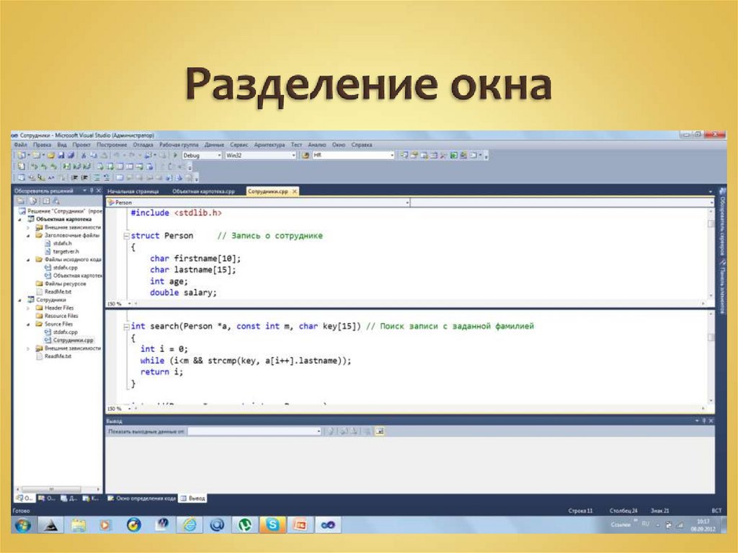Select the Вывод bottom tab
This screenshot has height=553, width=738.
coord(193,498)
